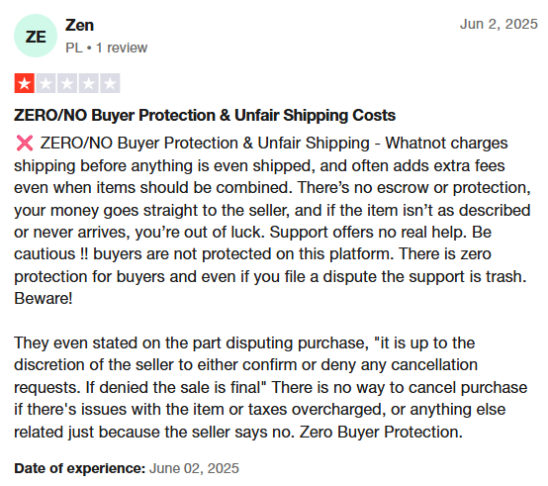The image size is (548, 486).
Task: Click the '1 review' count text
Action: 122,48
